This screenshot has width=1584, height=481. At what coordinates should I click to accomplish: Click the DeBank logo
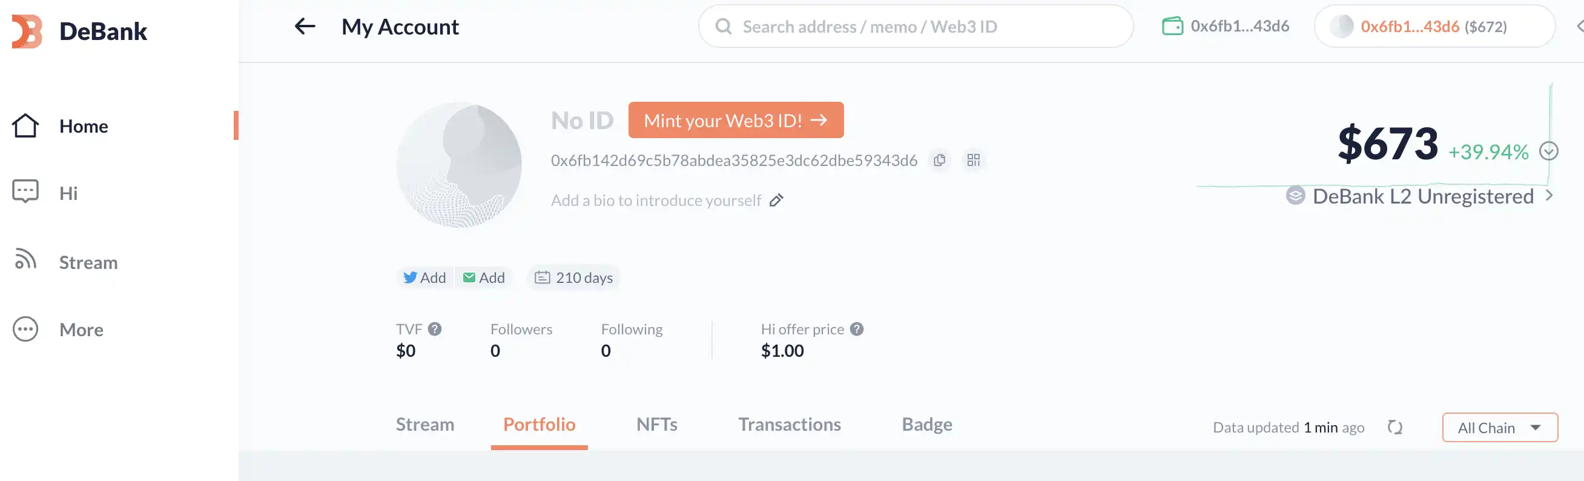(80, 31)
